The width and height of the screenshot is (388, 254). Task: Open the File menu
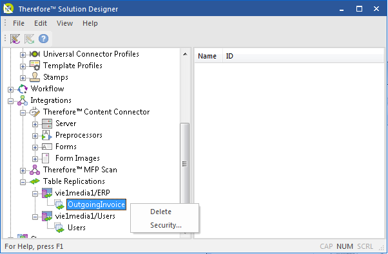click(19, 23)
